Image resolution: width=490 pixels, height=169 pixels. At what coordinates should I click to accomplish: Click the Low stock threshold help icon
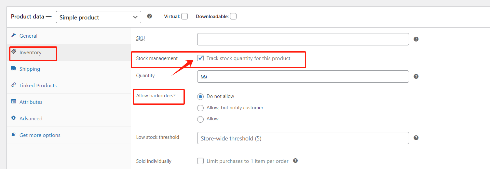click(416, 138)
